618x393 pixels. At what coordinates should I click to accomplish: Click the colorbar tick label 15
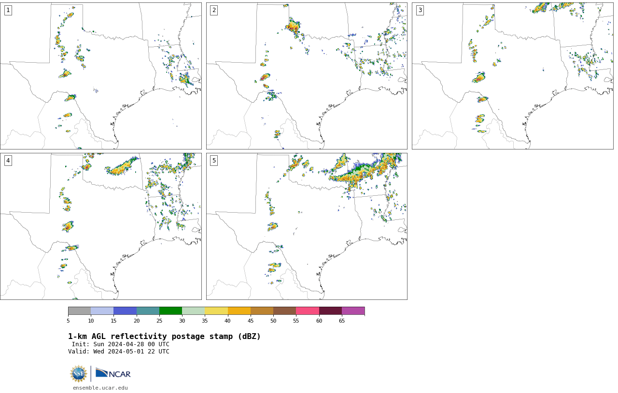pyautogui.click(x=113, y=321)
